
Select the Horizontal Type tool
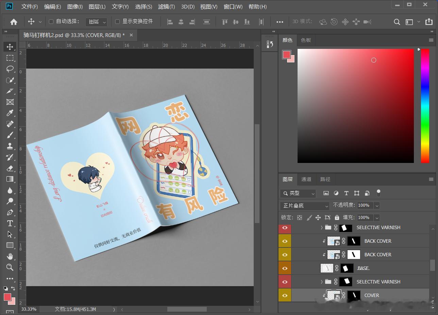[x=10, y=223]
